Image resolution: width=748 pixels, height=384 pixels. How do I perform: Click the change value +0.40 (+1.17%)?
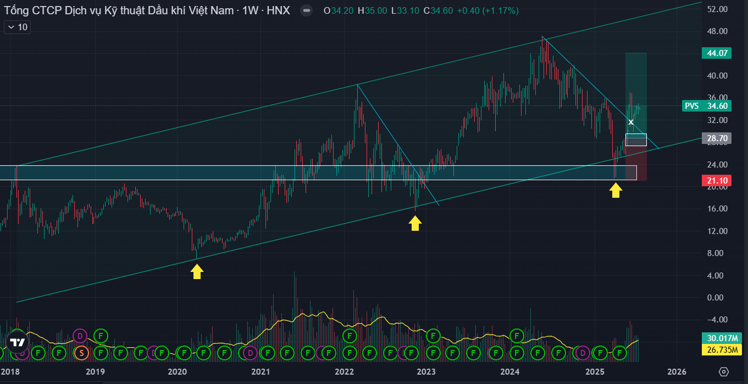(487, 10)
